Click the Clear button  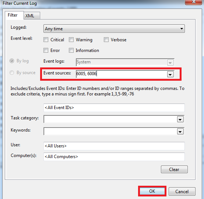tap(174, 169)
